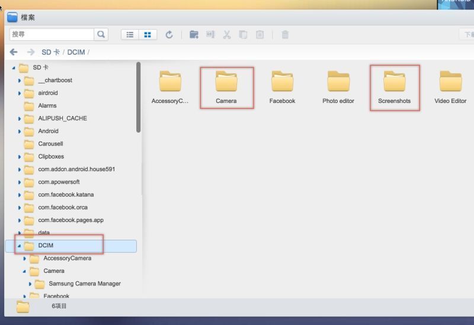Expand the Clipboxes tree node
The width and height of the screenshot is (474, 325).
(20, 157)
